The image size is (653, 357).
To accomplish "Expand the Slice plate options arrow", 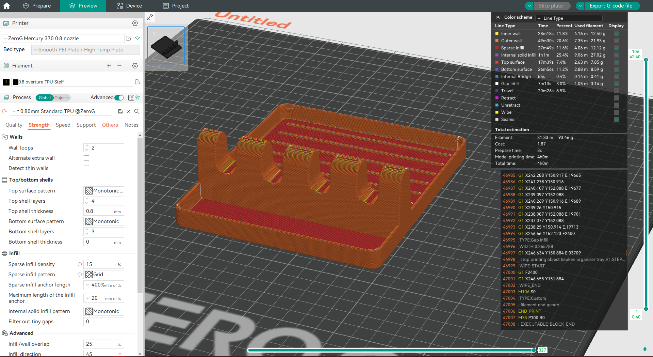I will point(529,6).
